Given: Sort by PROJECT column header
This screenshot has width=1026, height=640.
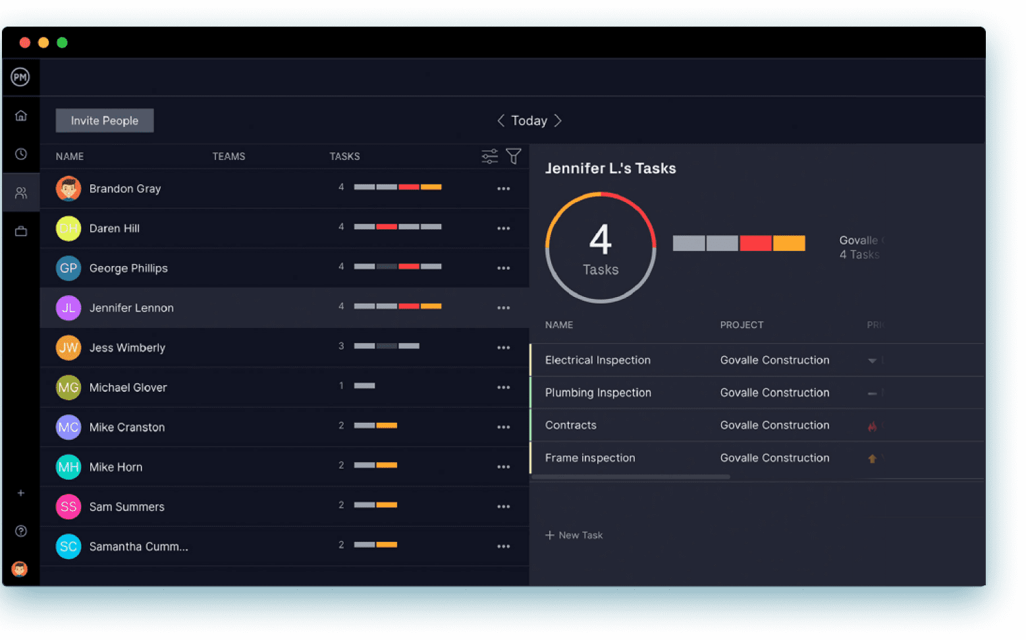Looking at the screenshot, I should click(742, 325).
